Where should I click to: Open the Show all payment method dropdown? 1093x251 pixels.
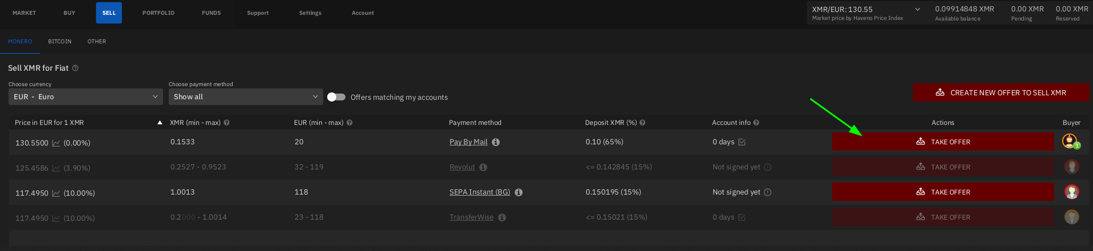[x=245, y=97]
